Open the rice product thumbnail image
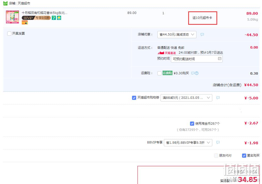Image resolution: width=262 pixels, height=184 pixels. coord(12,17)
